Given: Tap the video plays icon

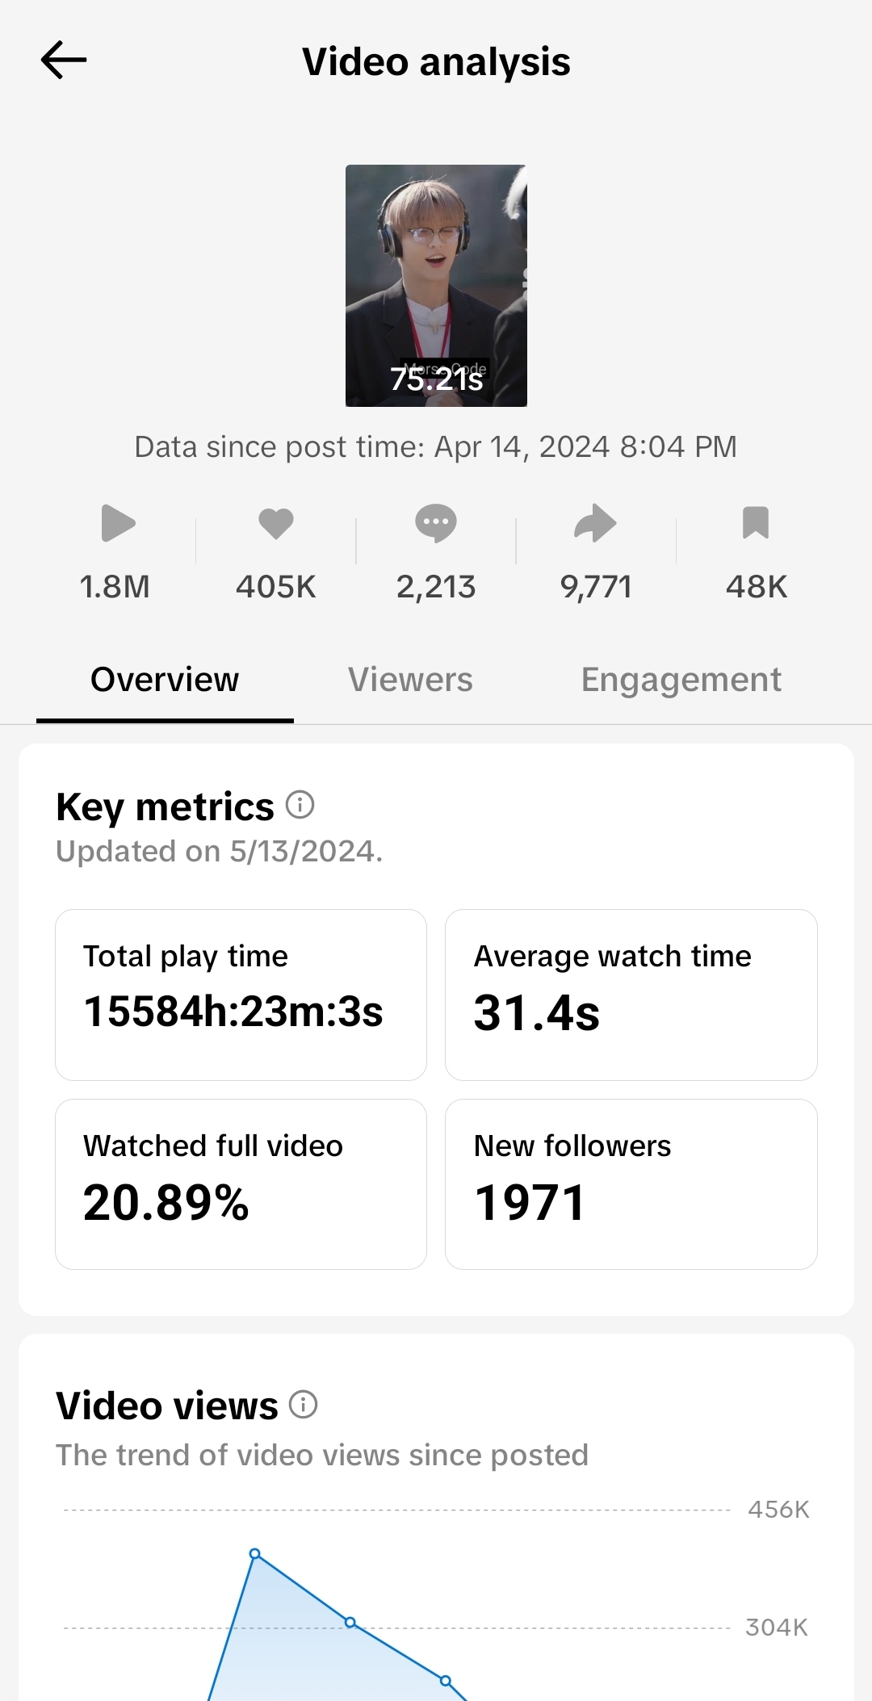Looking at the screenshot, I should [117, 523].
